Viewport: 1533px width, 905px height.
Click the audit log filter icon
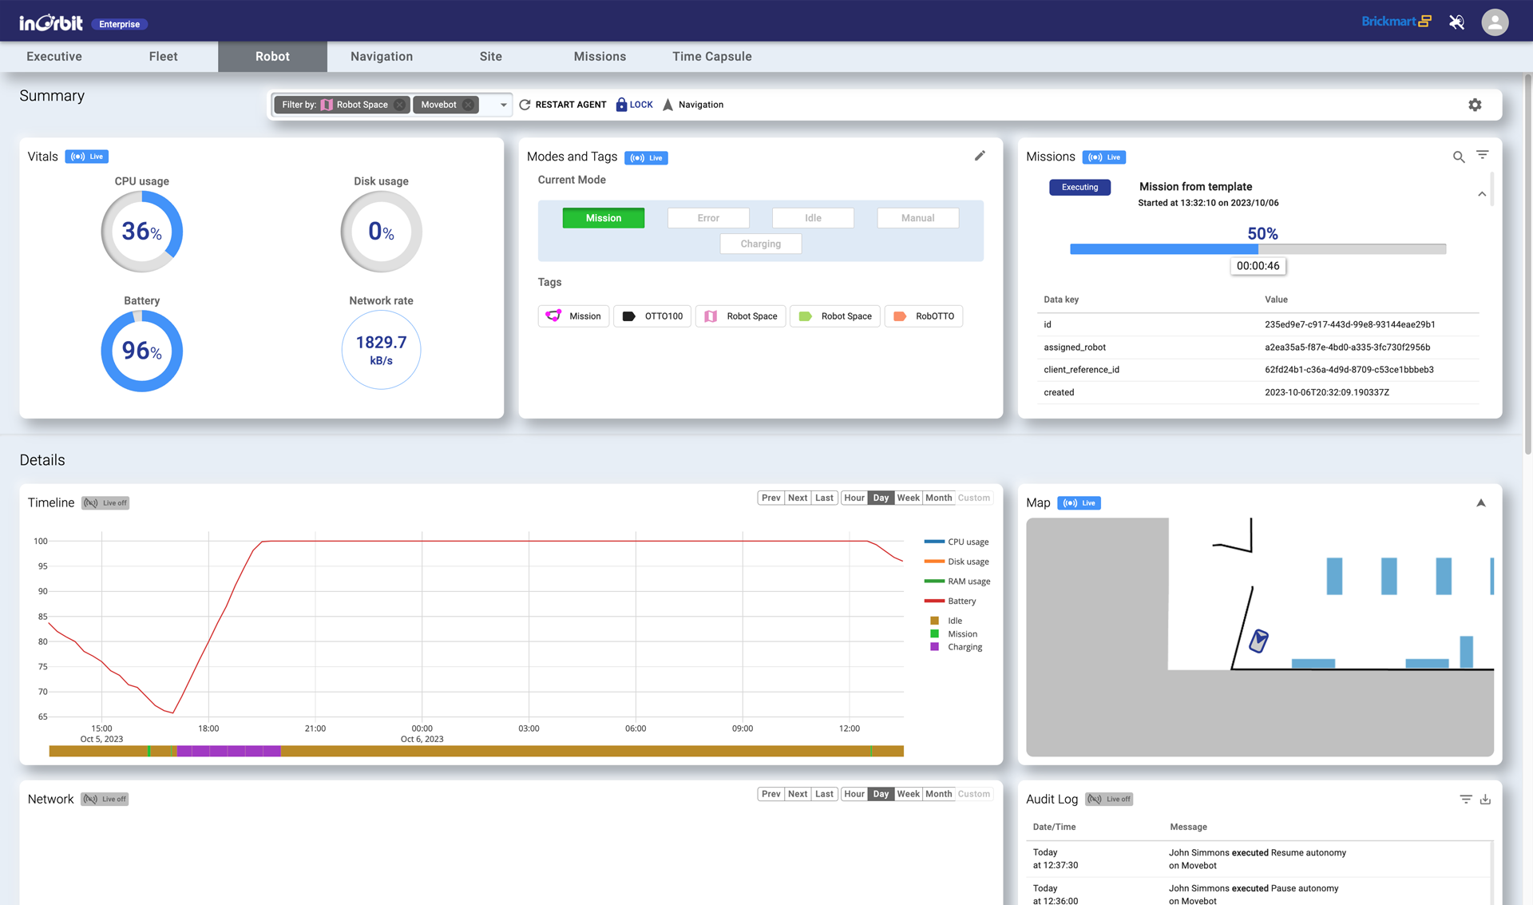coord(1466,798)
